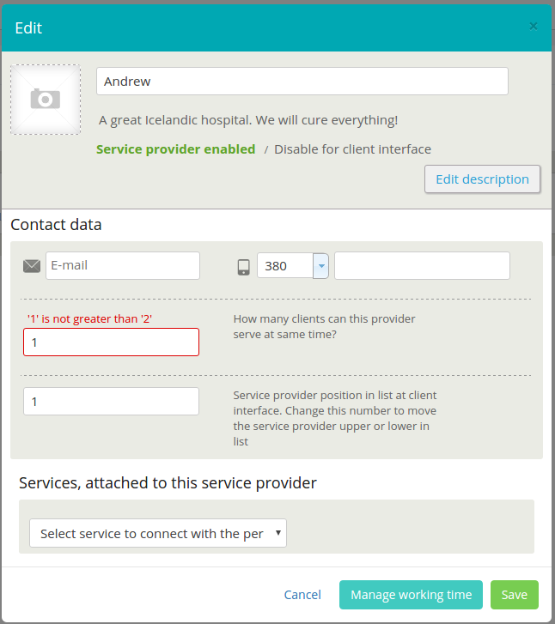Click the envelope email icon
This screenshot has width=555, height=624.
click(x=32, y=266)
